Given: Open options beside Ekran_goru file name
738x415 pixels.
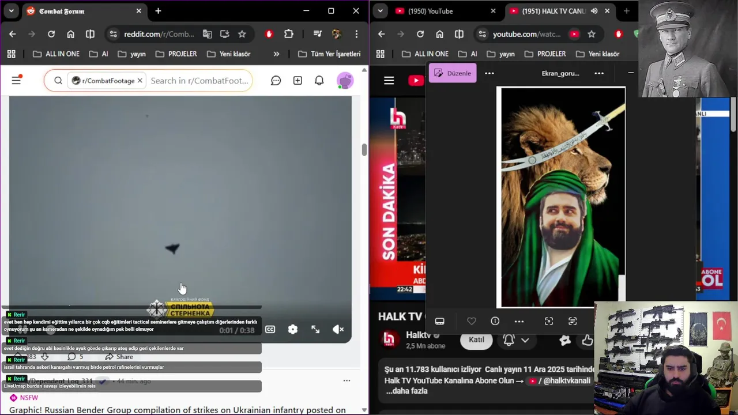Looking at the screenshot, I should (x=599, y=73).
